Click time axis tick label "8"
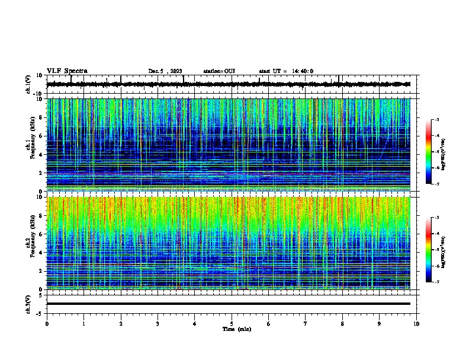 click(342, 324)
